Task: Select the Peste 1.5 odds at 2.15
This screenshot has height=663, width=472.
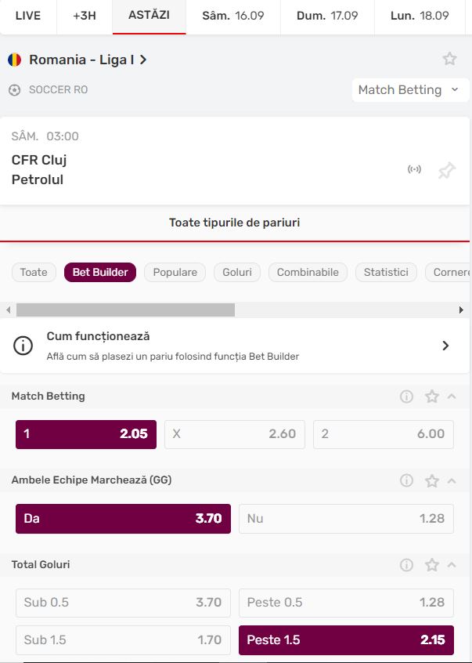Action: (346, 640)
